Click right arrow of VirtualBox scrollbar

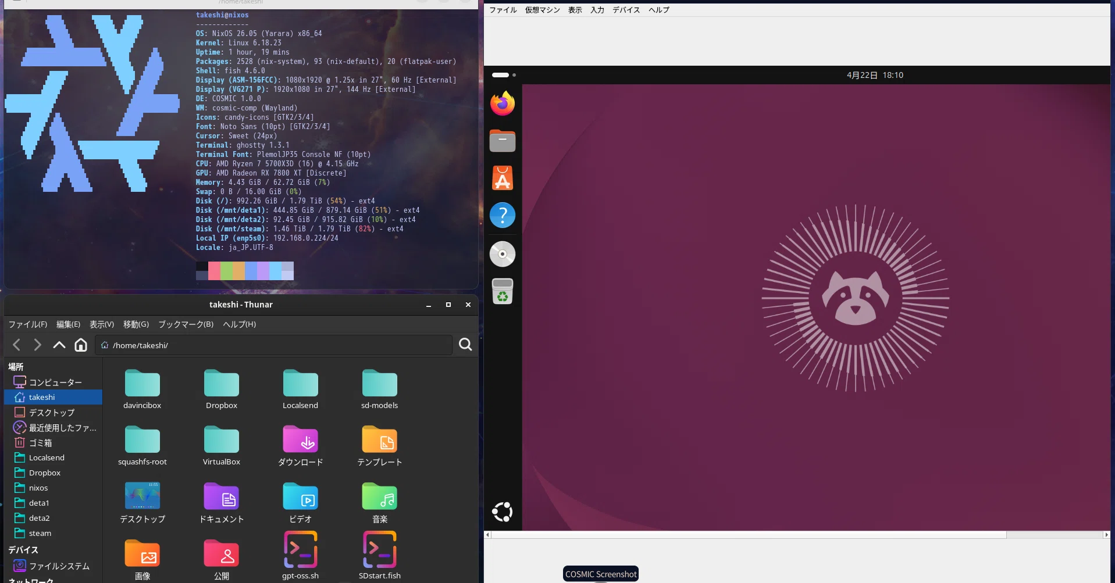click(1106, 535)
